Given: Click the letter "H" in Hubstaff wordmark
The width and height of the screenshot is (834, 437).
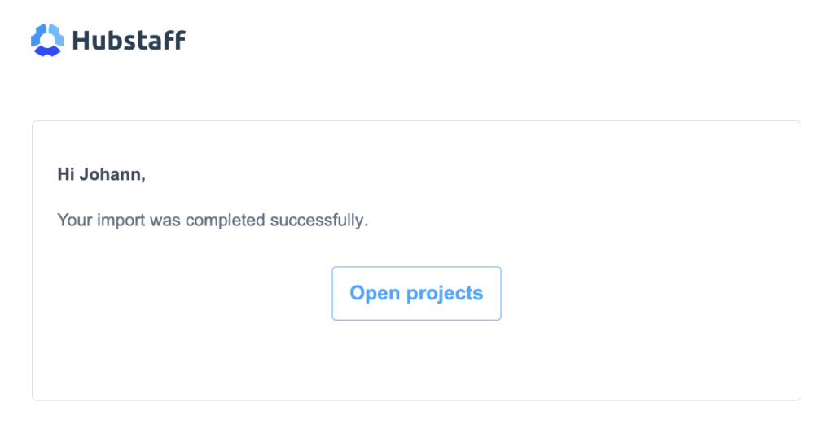Looking at the screenshot, I should [81, 41].
